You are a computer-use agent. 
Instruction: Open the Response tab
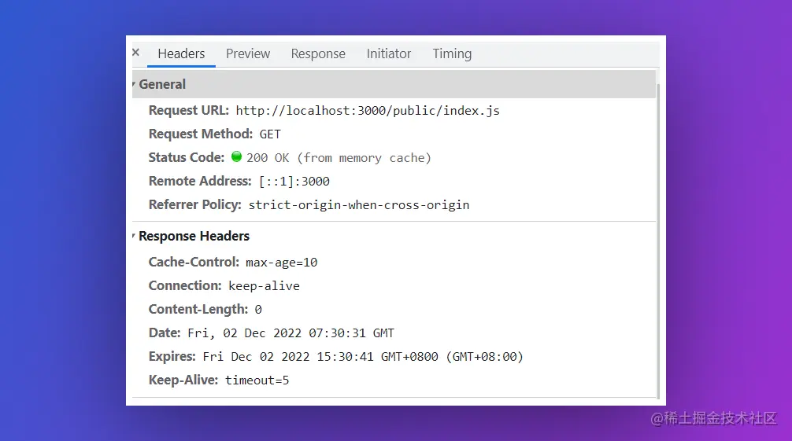318,54
